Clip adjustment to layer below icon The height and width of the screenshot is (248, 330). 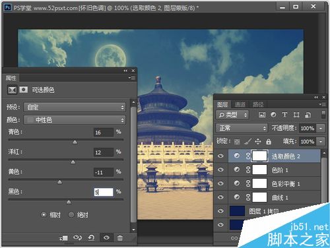[x=64, y=237]
